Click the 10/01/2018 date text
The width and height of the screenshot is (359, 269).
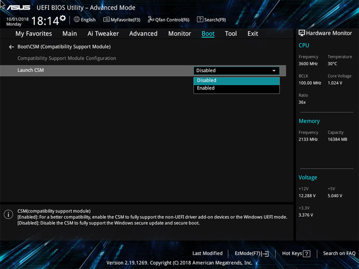click(x=17, y=19)
